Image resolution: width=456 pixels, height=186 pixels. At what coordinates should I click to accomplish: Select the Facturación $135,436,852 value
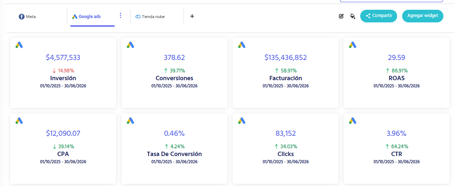click(x=285, y=57)
